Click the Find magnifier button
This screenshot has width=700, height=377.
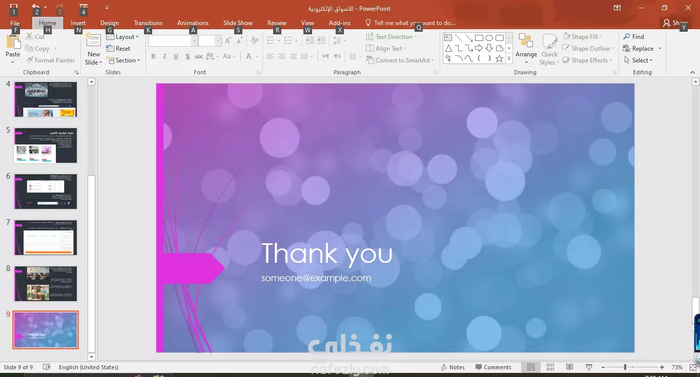[x=633, y=37]
